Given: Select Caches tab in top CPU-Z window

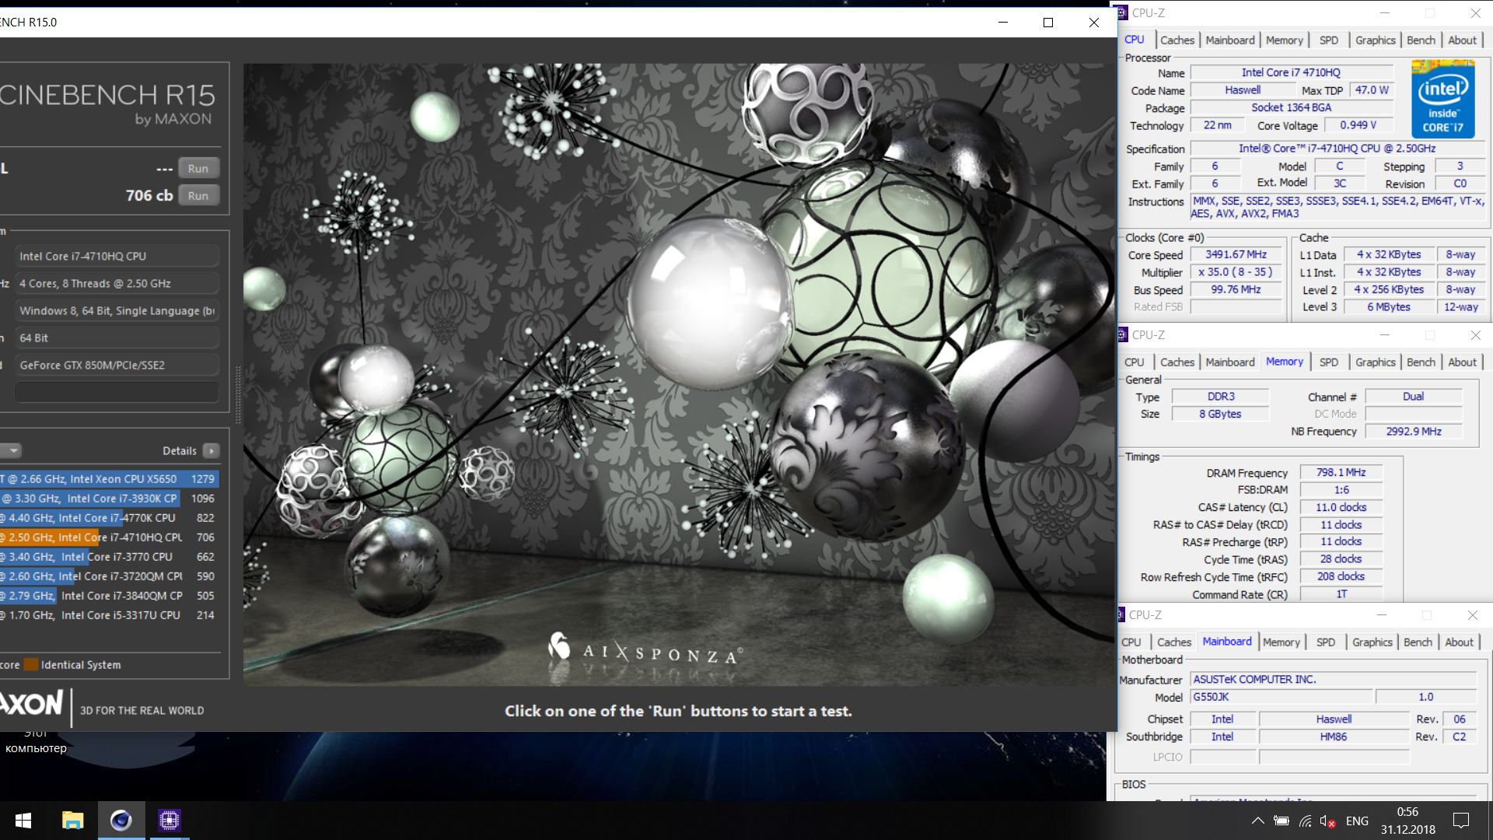Looking at the screenshot, I should pos(1177,40).
